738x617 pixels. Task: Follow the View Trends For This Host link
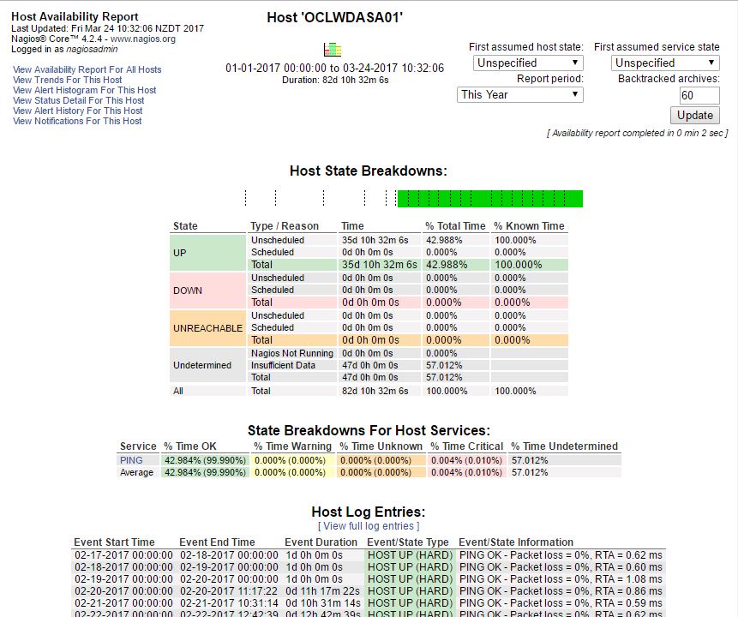click(67, 80)
